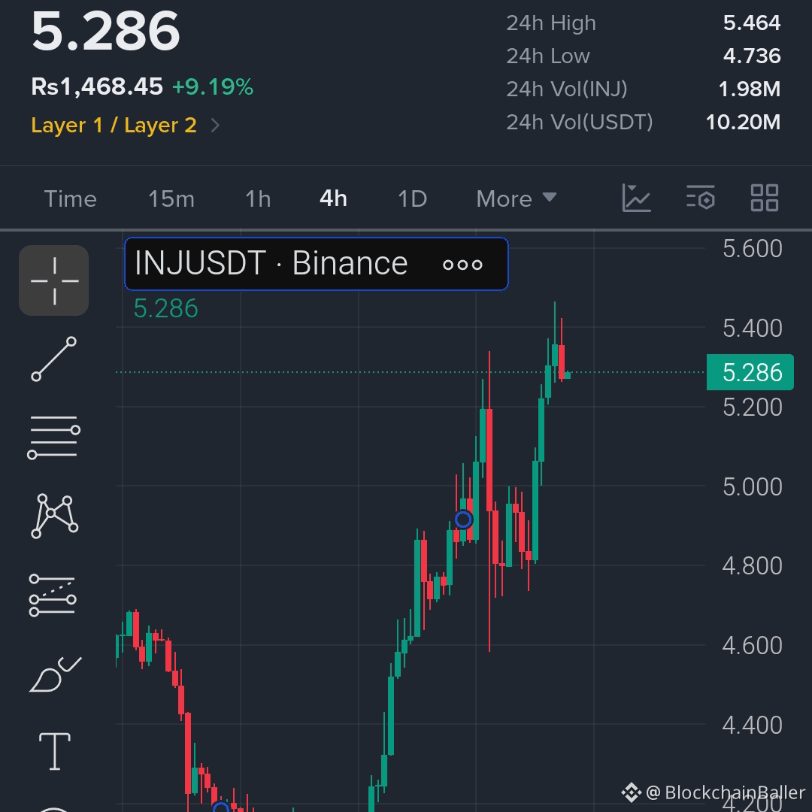Expand the More intervals dropdown

click(x=517, y=198)
